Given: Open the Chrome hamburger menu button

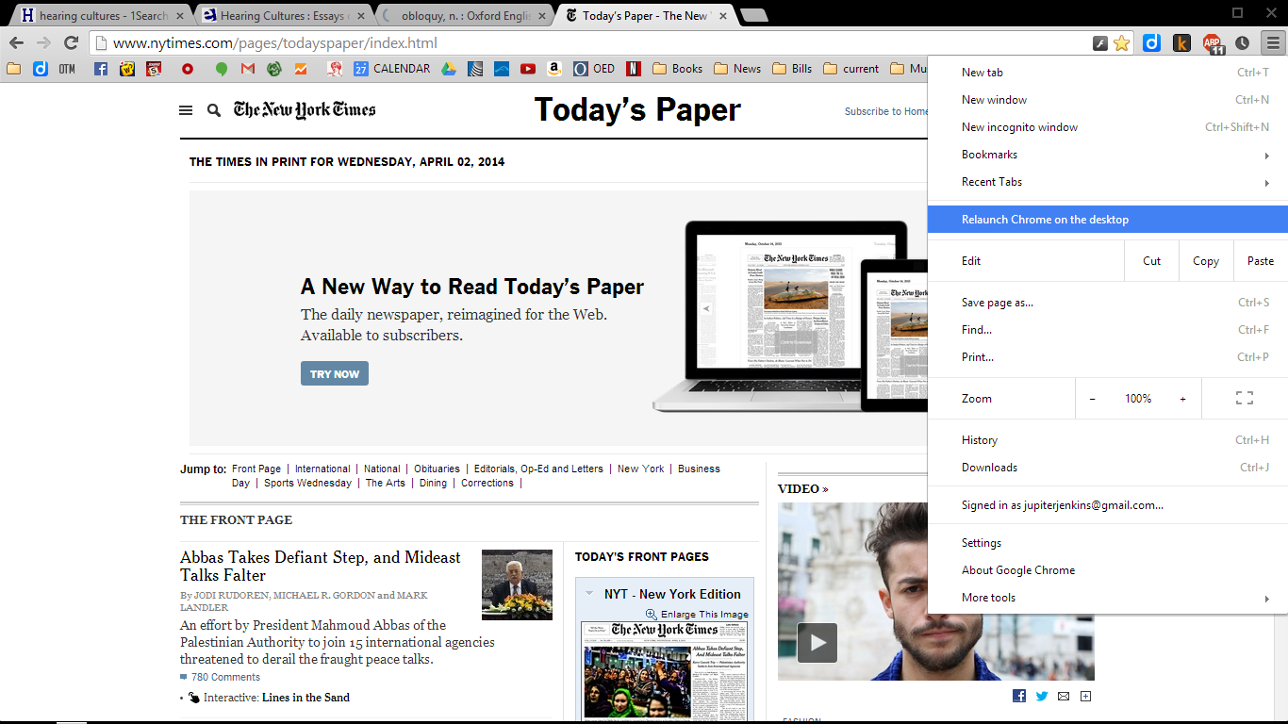Looking at the screenshot, I should pyautogui.click(x=1274, y=42).
